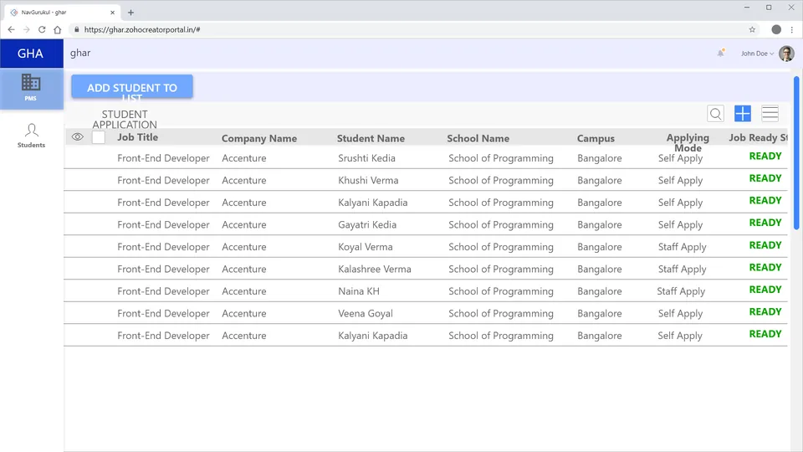803x452 pixels.
Task: Open the browser profile circle icon
Action: 776,30
